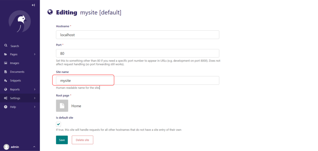Screen dimensions: 318x151
Task: Open the Reports menu item
Action: click(15, 89)
